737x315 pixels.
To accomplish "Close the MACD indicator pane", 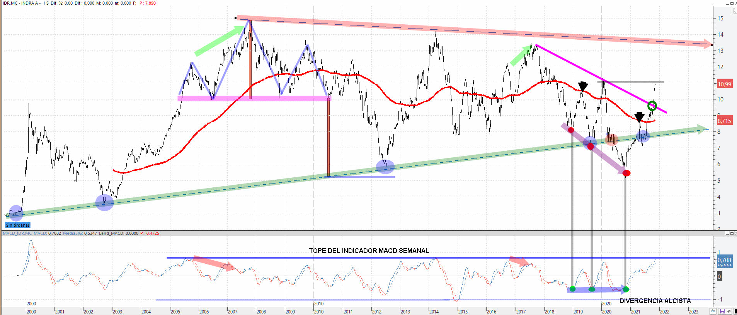I will tap(735, 234).
